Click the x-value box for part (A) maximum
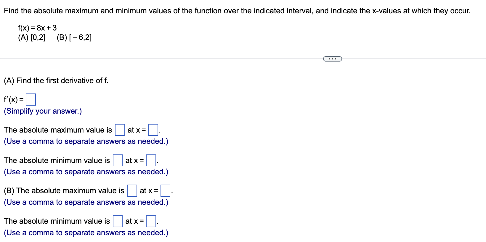 click(153, 130)
